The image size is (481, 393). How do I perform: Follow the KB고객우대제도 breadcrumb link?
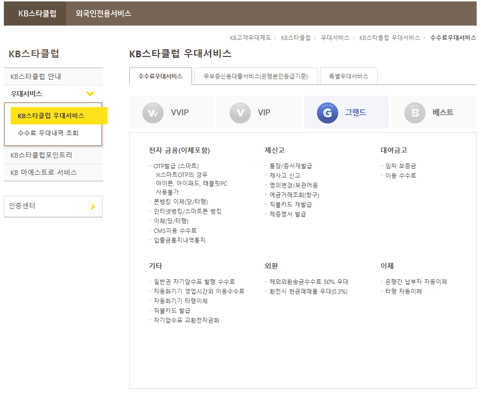pos(250,38)
